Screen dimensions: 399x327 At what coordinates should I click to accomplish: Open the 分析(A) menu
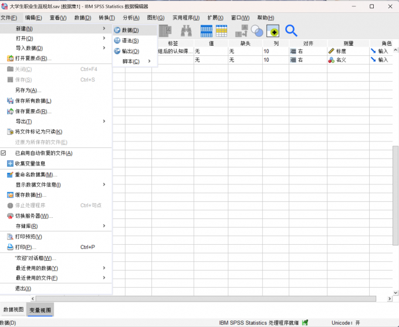[131, 18]
